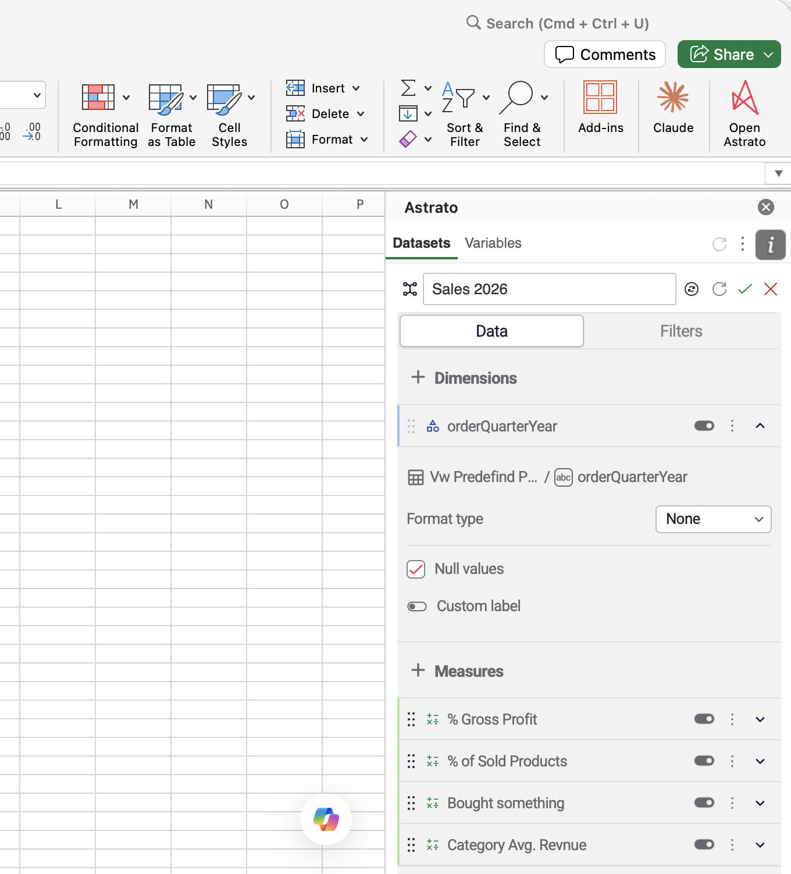Enable the Custom label toggle
This screenshot has width=791, height=874.
pyautogui.click(x=417, y=607)
